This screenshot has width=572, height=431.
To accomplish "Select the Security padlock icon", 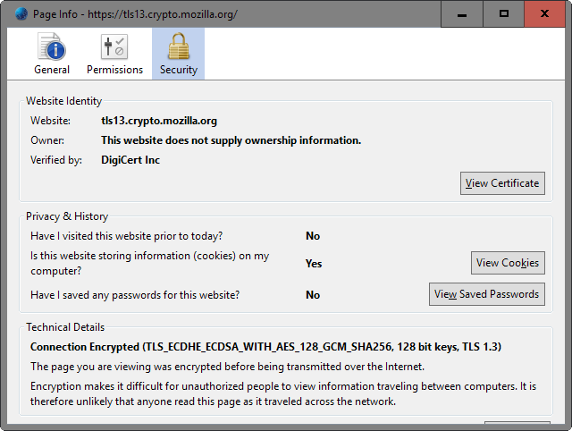I will (179, 46).
